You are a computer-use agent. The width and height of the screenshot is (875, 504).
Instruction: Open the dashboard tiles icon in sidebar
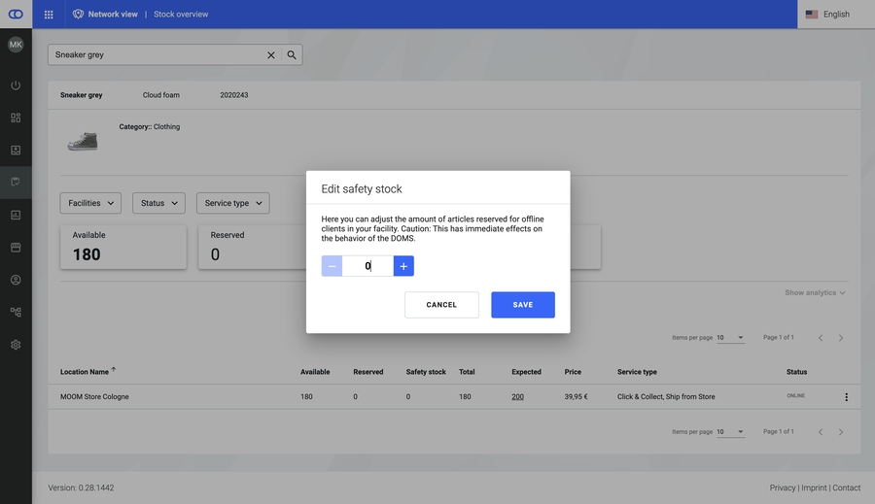16,118
